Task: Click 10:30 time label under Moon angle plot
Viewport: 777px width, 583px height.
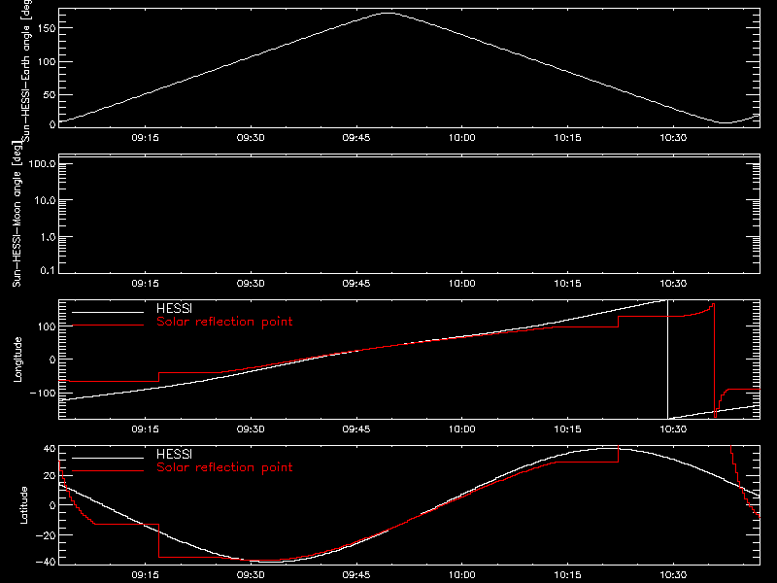Action: (673, 284)
